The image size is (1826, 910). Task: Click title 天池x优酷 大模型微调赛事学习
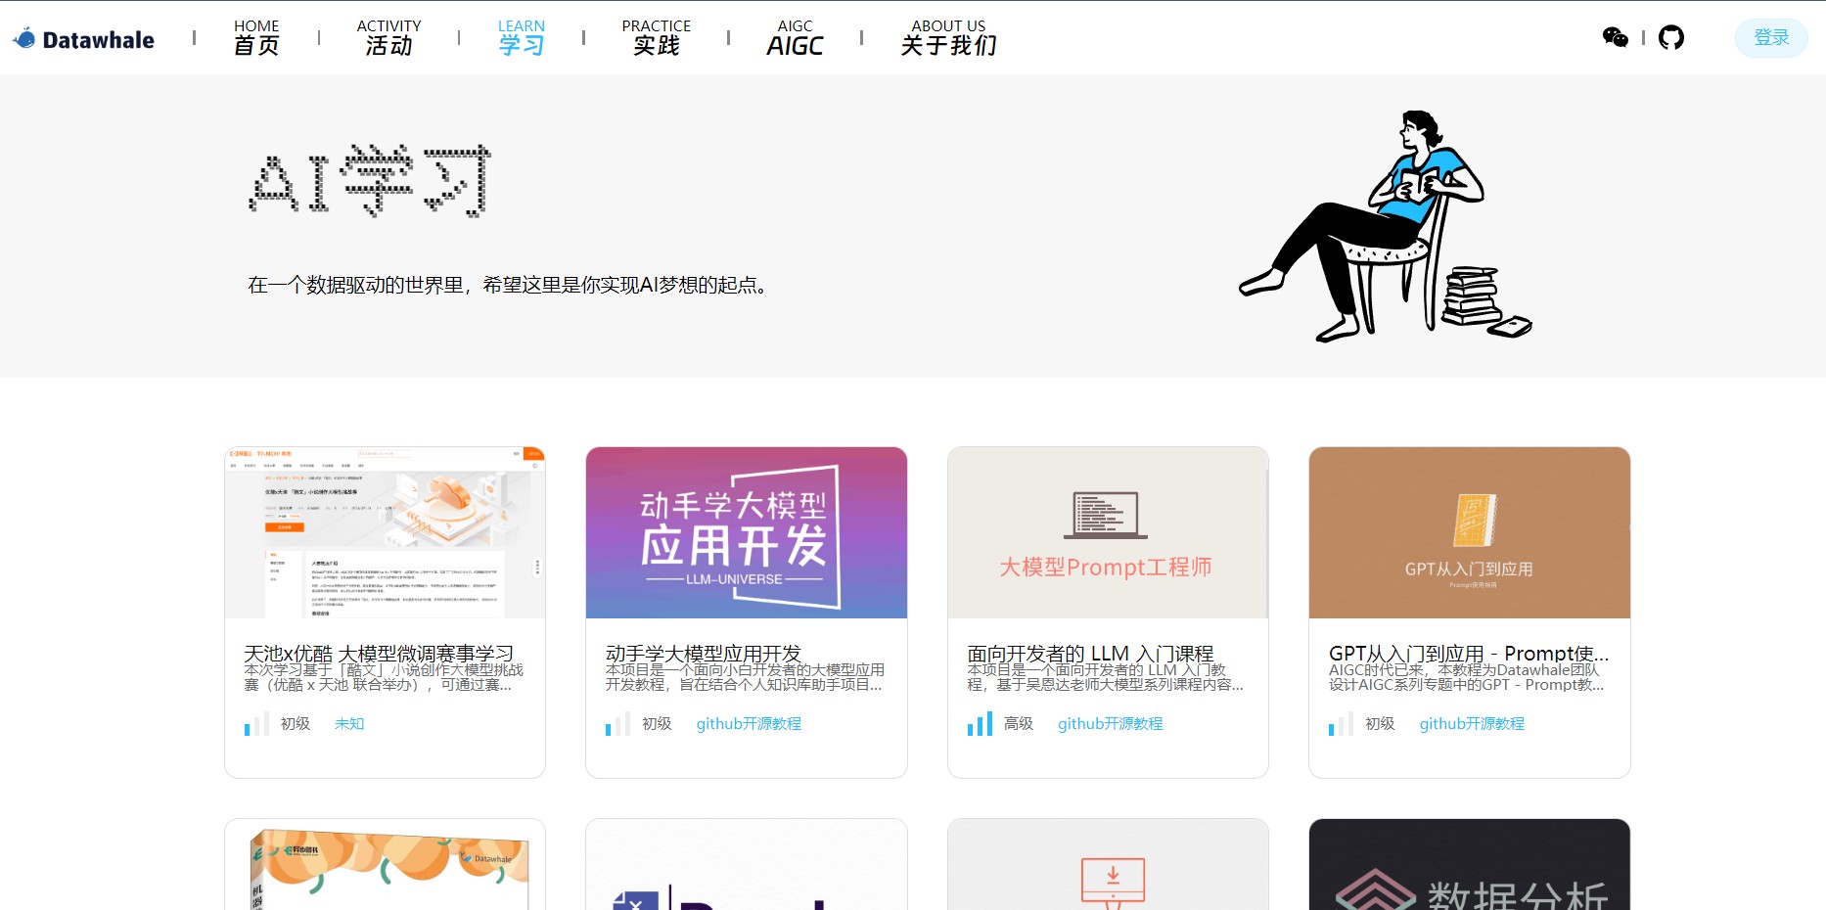379,653
